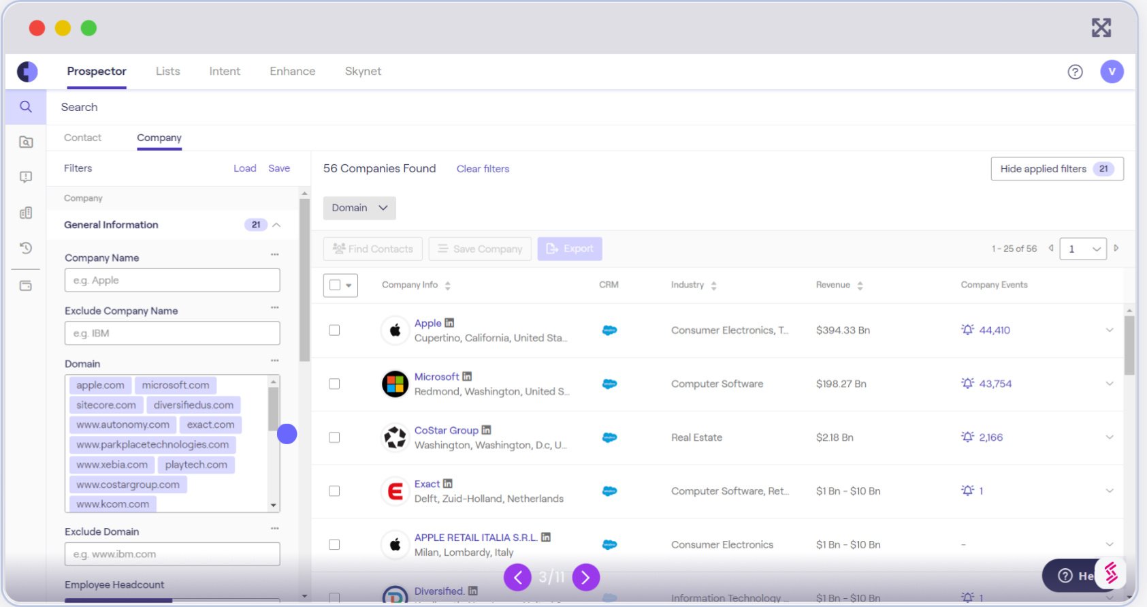Image resolution: width=1147 pixels, height=607 pixels.
Task: Click Salesforce CRM icon in Exact row
Action: (x=609, y=491)
